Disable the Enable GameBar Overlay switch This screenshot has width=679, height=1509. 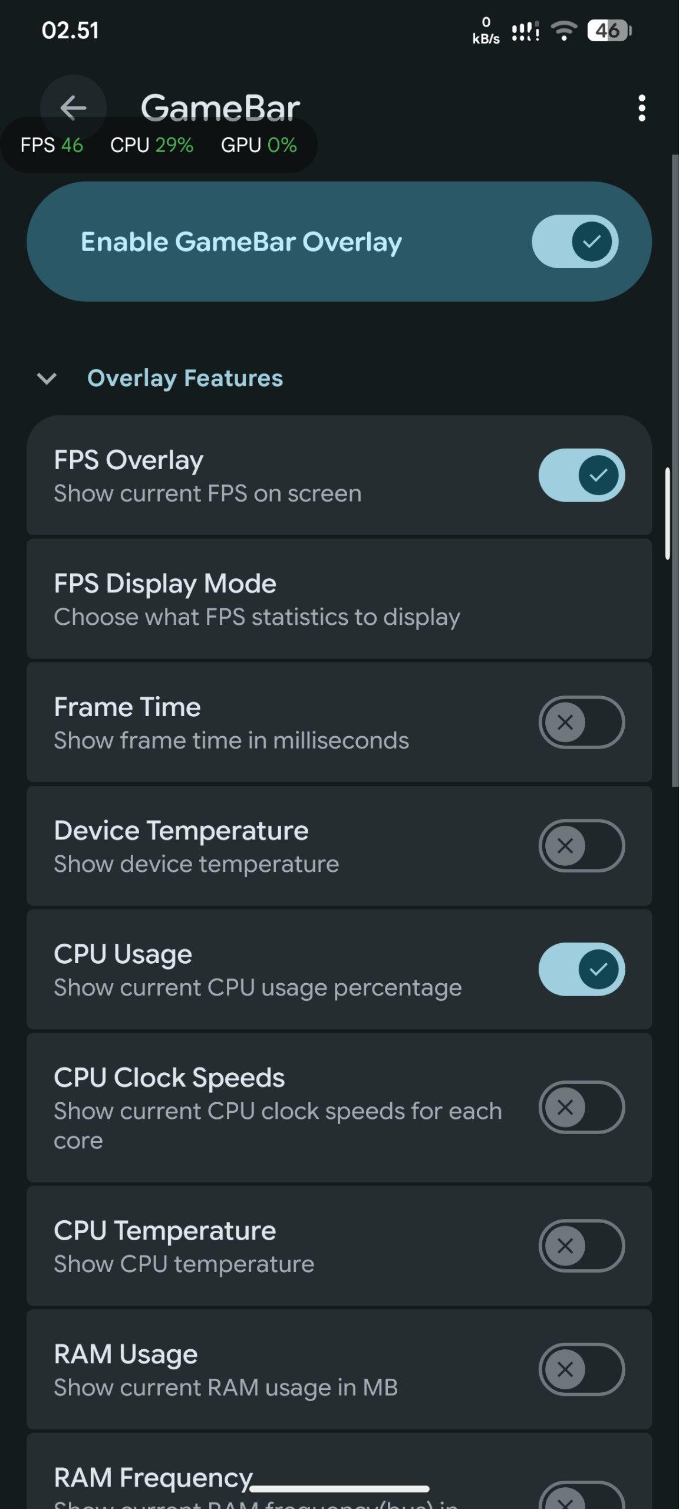(x=575, y=242)
